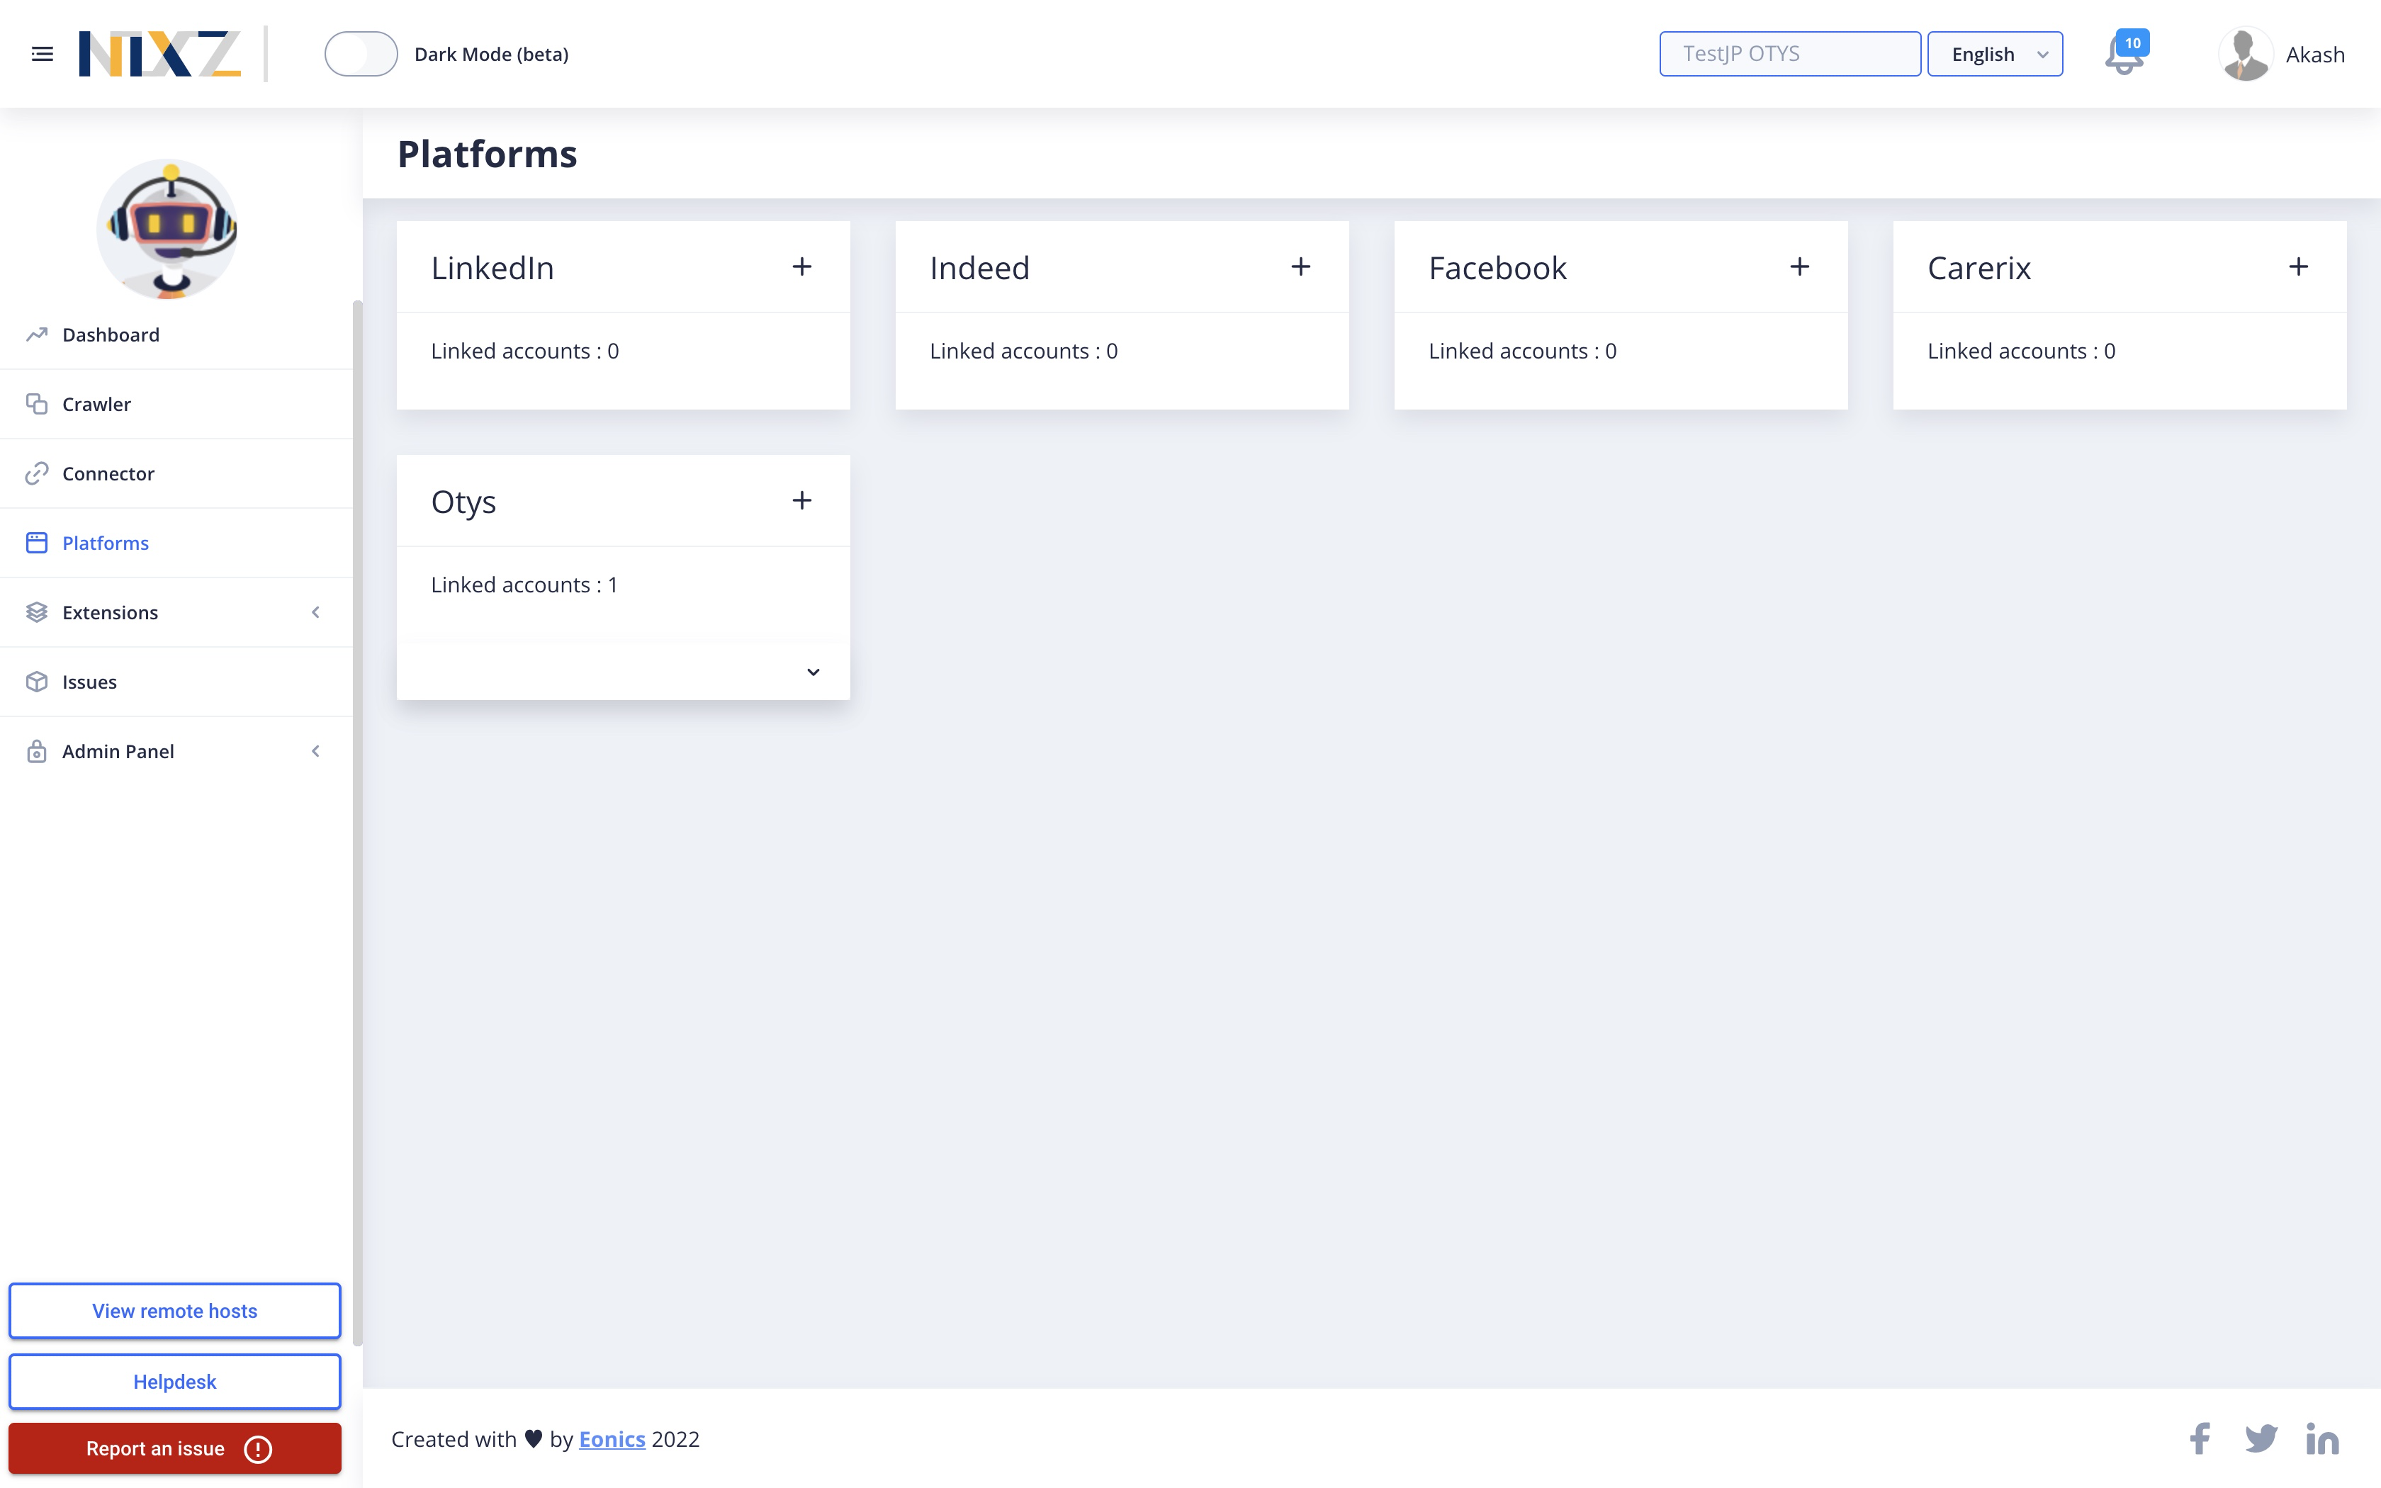
Task: Click LinkedIn 'Linked accounts : 0' text
Action: coord(525,351)
